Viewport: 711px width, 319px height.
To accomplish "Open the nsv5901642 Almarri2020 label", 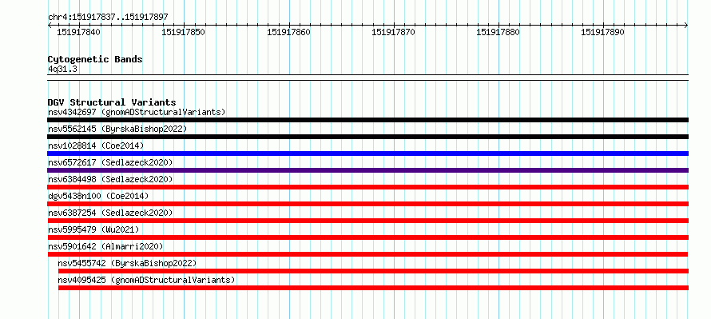I will [x=105, y=246].
